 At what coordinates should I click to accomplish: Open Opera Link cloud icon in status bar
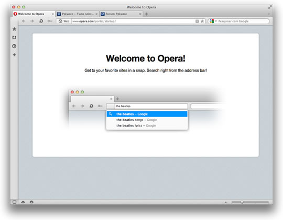coord(23,202)
